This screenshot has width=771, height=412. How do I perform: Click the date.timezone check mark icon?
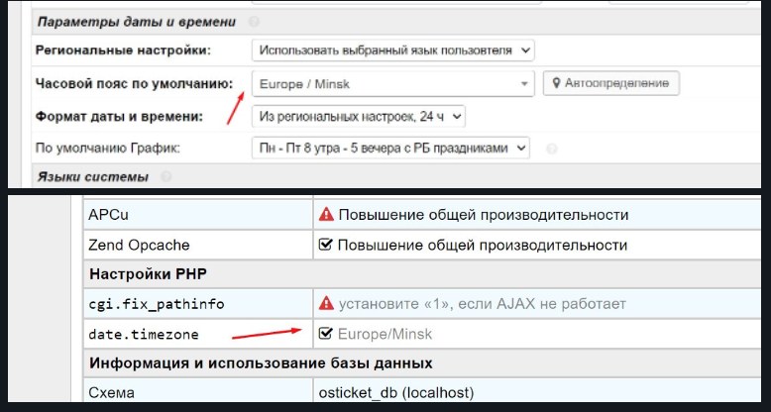[325, 334]
